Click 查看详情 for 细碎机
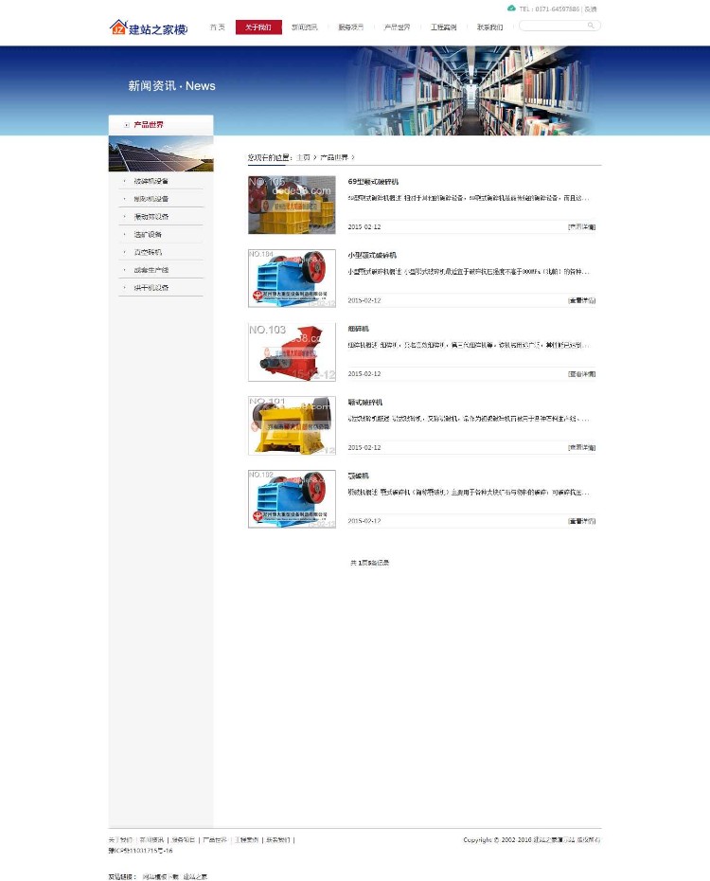 (x=581, y=374)
